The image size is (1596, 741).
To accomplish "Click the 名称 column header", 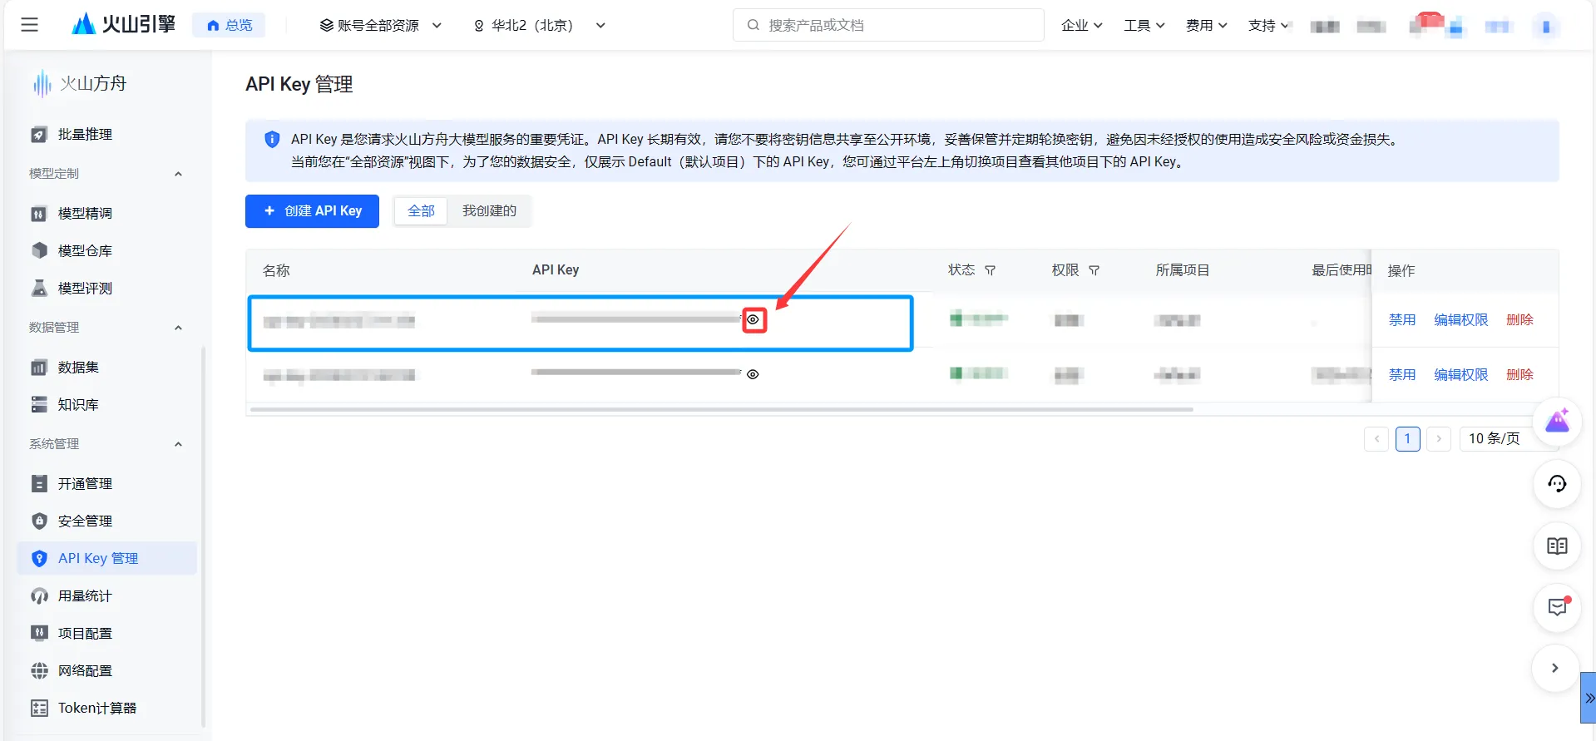I will (276, 270).
